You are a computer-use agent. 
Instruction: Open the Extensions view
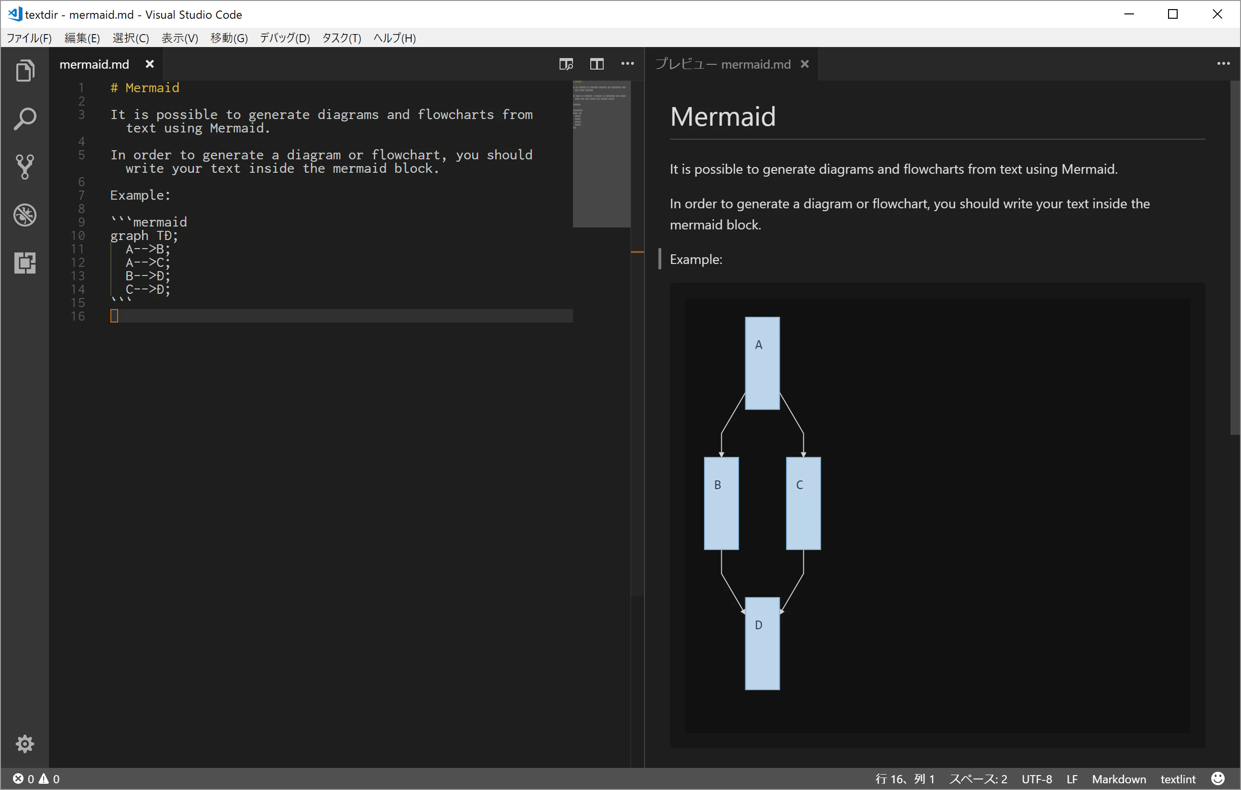pos(25,263)
